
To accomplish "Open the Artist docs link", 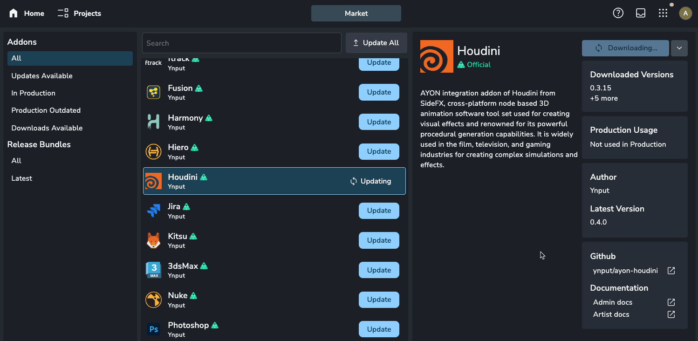I will (x=611, y=314).
